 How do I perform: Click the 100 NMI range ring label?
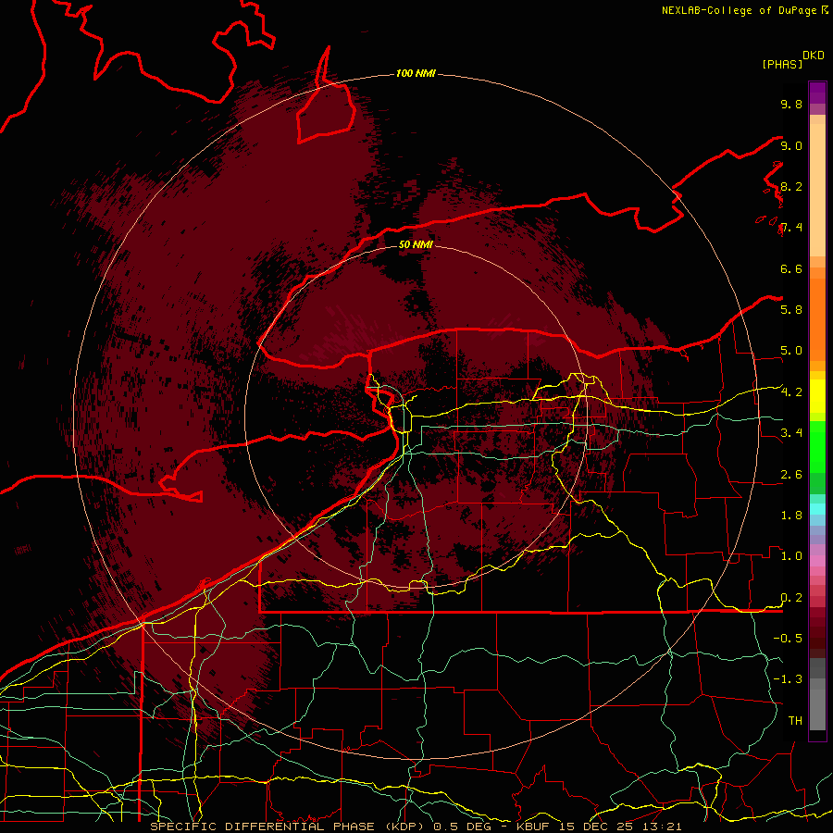point(416,73)
